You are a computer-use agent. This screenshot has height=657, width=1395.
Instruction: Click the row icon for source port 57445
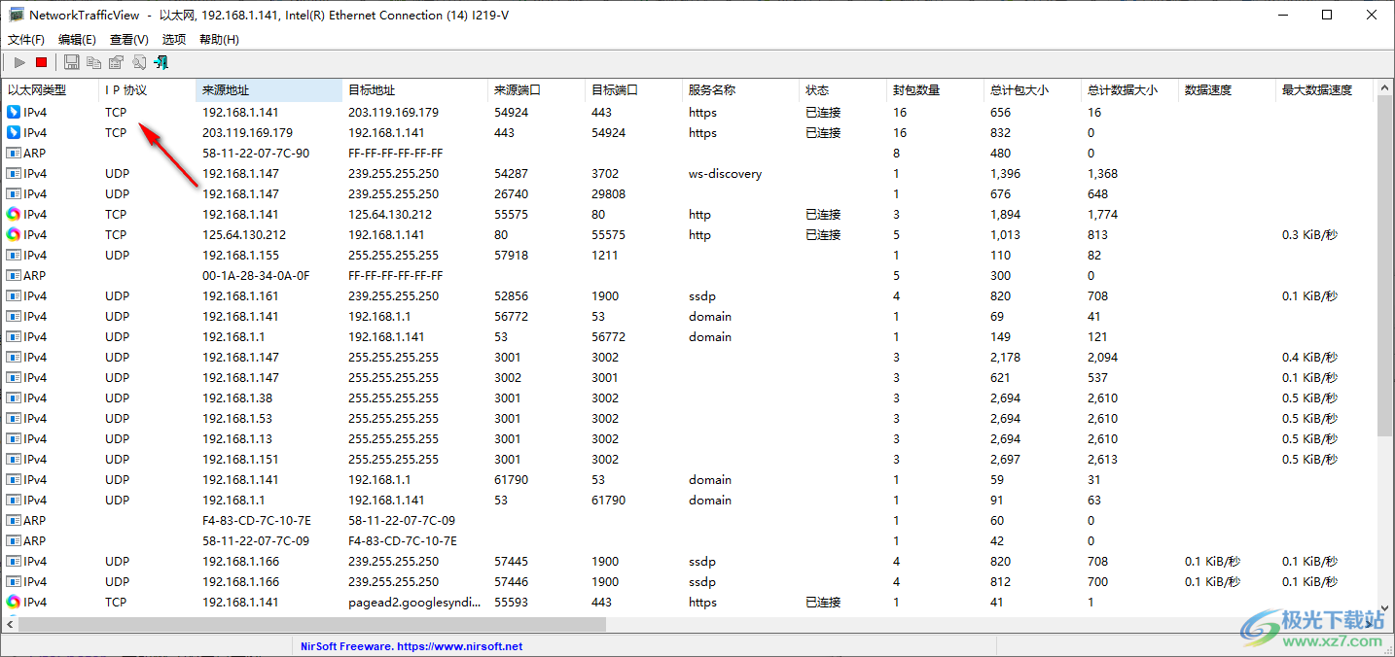click(x=14, y=561)
